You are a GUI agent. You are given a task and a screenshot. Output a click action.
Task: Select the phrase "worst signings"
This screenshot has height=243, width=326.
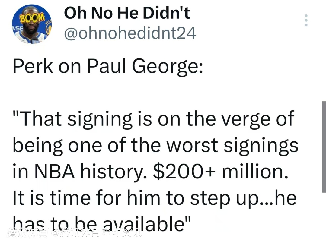[x=232, y=145]
